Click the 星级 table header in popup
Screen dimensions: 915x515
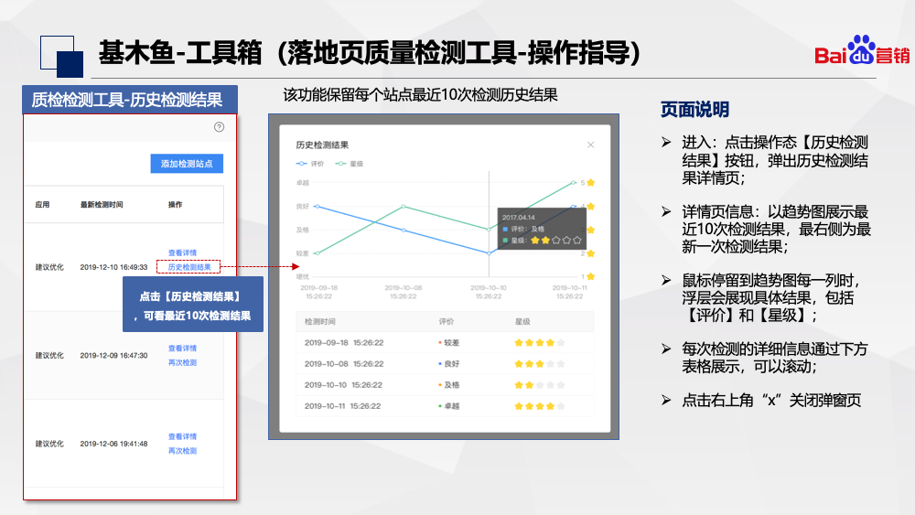(x=522, y=321)
